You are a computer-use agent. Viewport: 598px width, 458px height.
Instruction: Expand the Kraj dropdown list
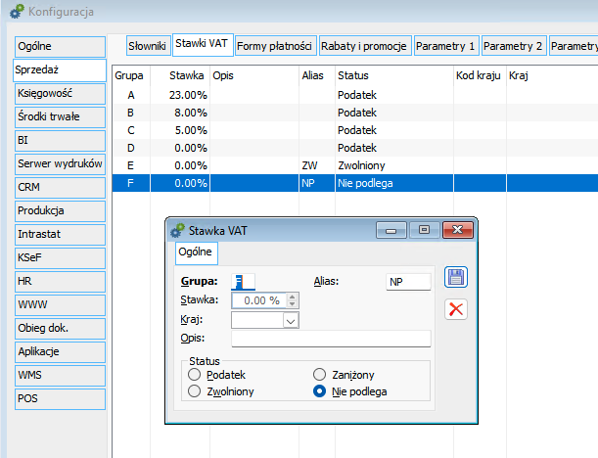(290, 320)
